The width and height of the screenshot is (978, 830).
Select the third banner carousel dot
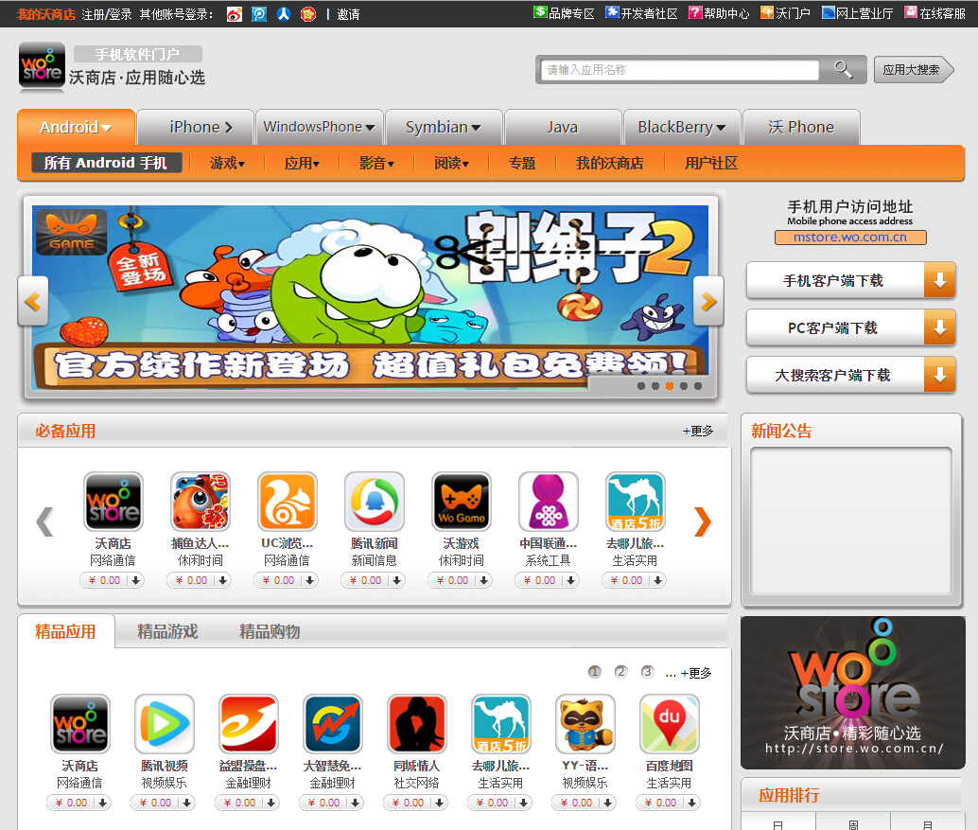[x=670, y=386]
